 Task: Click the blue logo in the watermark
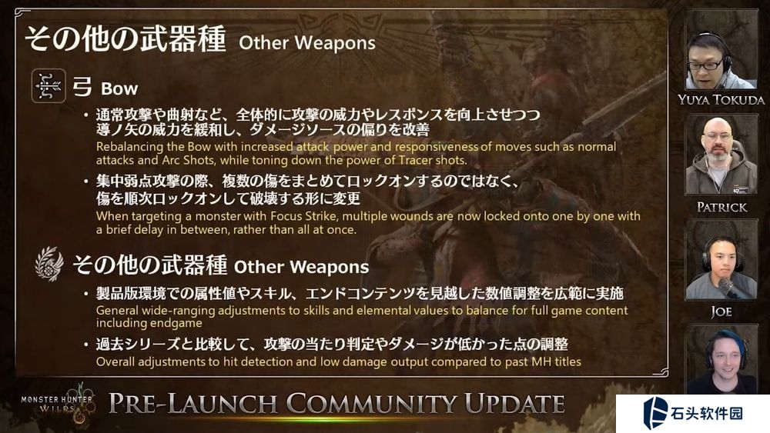(655, 413)
